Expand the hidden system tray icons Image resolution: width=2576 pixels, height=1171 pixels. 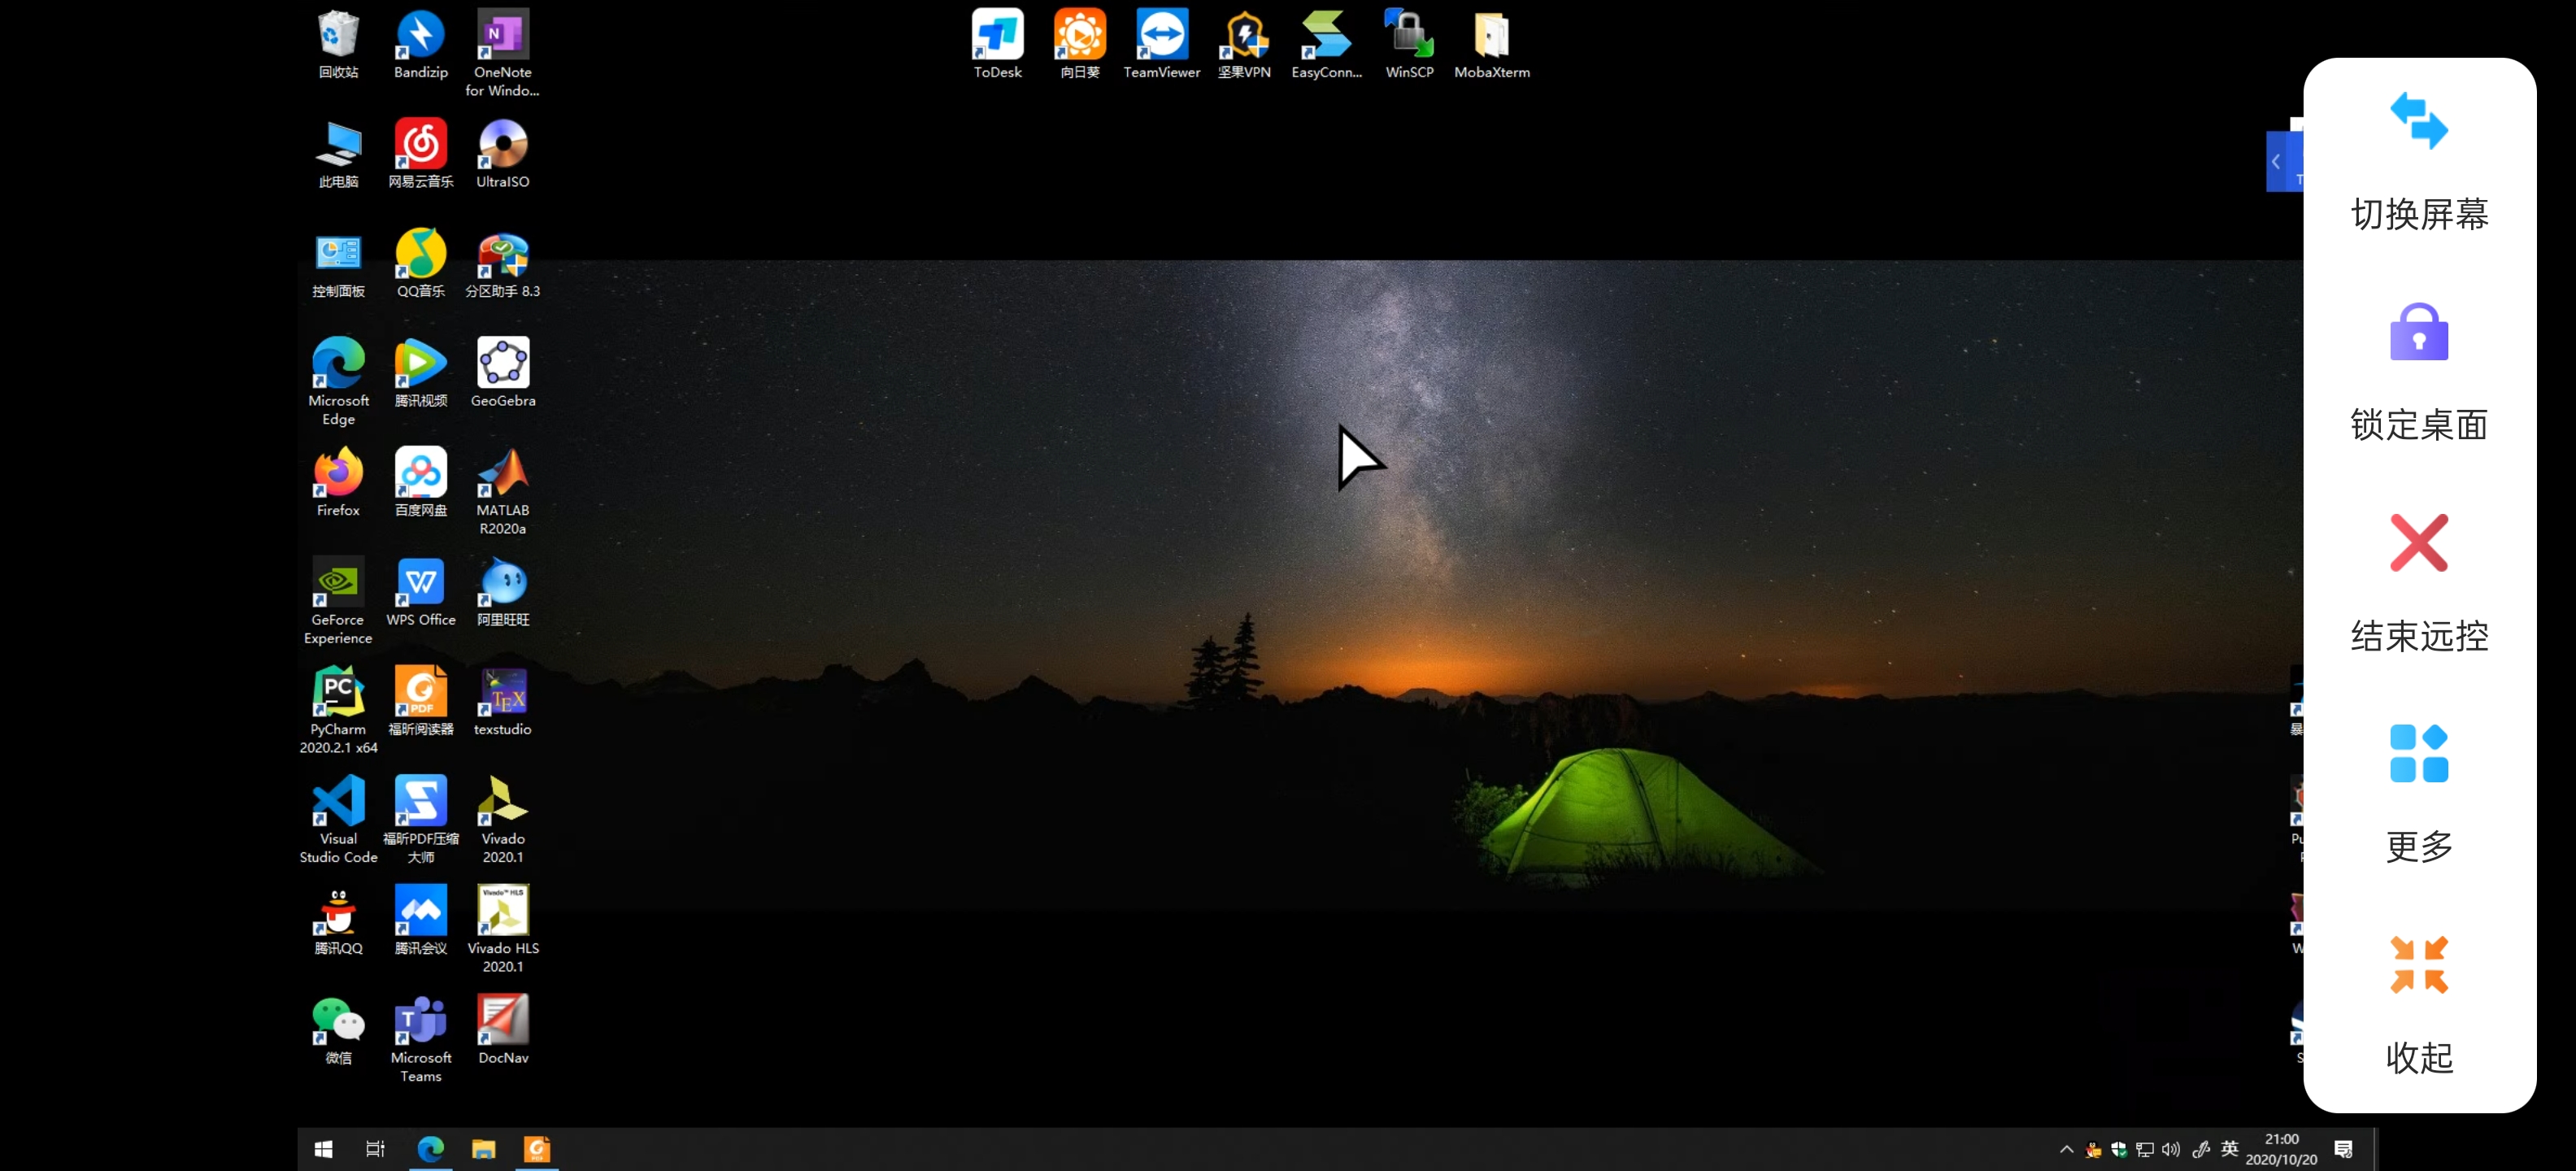click(x=2065, y=1149)
